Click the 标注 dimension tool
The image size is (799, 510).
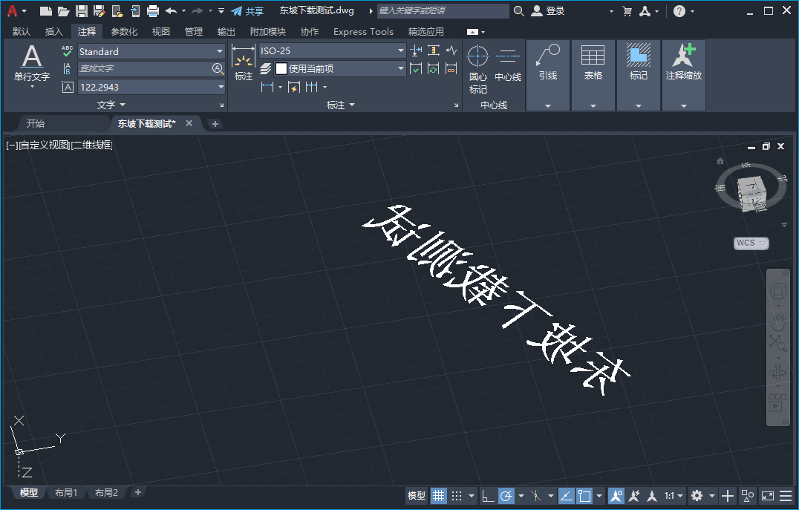[243, 63]
